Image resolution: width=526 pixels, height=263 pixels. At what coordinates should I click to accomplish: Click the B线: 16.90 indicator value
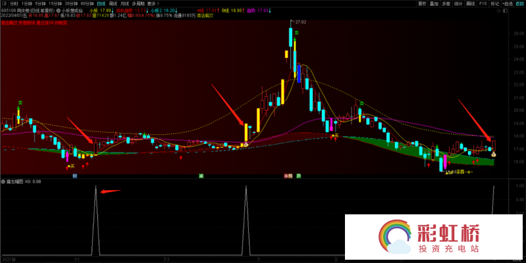pyautogui.click(x=233, y=11)
